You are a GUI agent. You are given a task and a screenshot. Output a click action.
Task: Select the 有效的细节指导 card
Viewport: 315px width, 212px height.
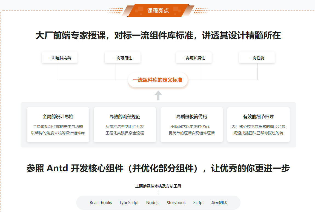pyautogui.click(x=259, y=125)
